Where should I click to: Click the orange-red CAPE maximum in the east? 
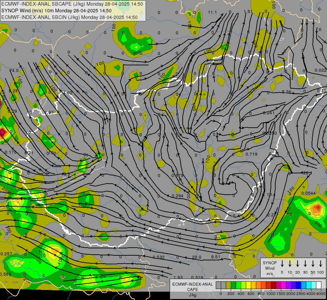tap(317, 208)
